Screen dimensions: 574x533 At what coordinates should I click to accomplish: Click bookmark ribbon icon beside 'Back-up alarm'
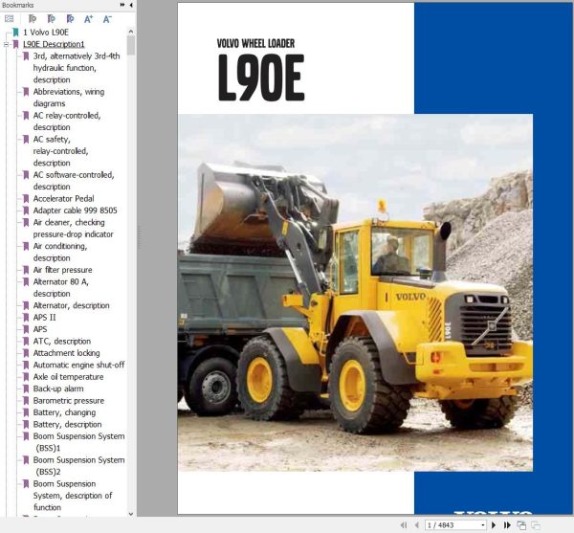point(26,389)
